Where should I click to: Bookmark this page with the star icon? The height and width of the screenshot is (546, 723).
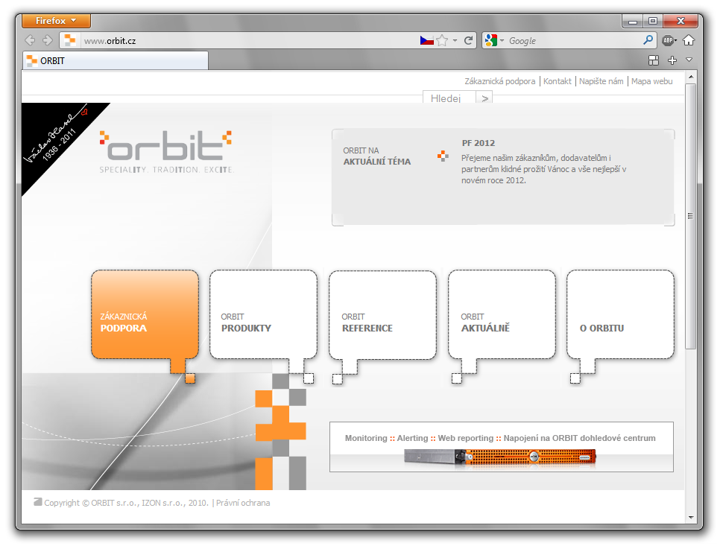tap(442, 40)
